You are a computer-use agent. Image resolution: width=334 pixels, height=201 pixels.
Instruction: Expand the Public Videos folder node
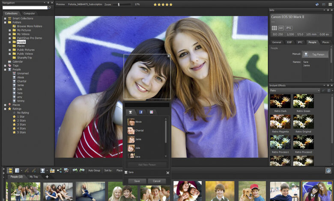[x=10, y=54]
